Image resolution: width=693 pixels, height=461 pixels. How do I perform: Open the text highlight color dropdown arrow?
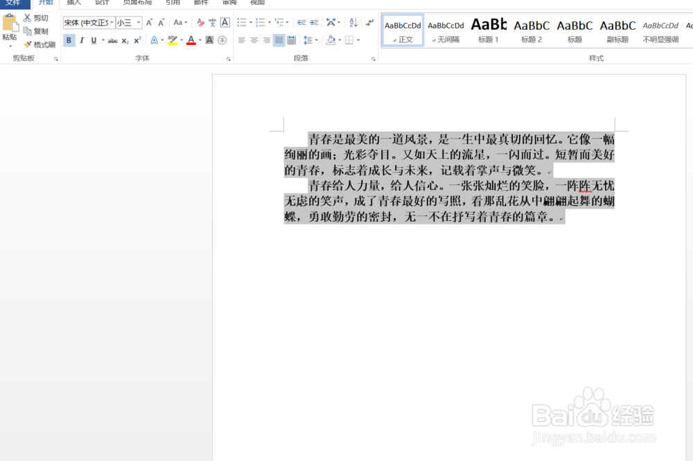tap(181, 40)
